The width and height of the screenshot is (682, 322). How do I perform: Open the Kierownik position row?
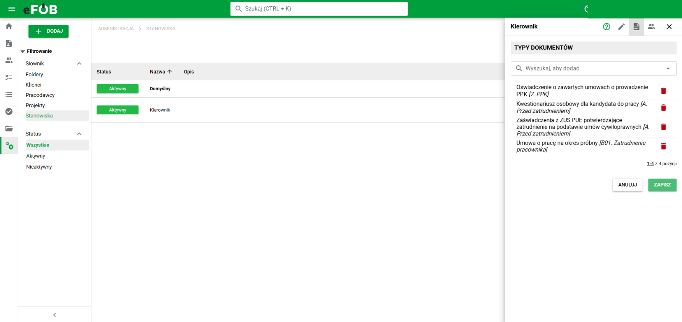(298, 110)
